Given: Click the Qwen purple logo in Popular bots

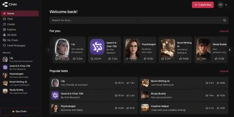Looking at the screenshot, I should coord(55,96).
